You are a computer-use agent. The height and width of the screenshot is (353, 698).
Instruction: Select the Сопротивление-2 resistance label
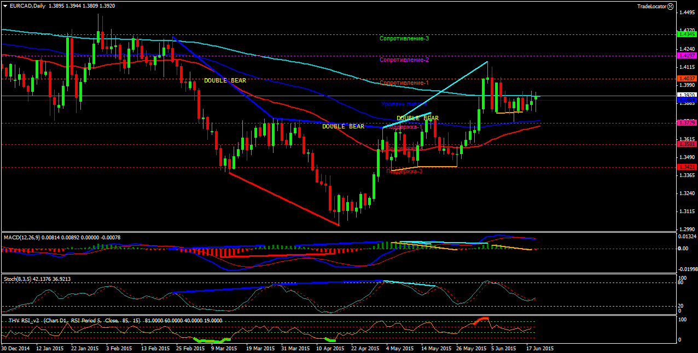(x=404, y=60)
